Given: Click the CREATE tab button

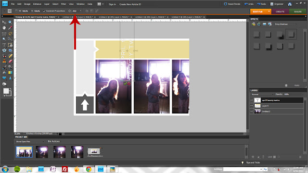Looking at the screenshot, I should 280,12.
